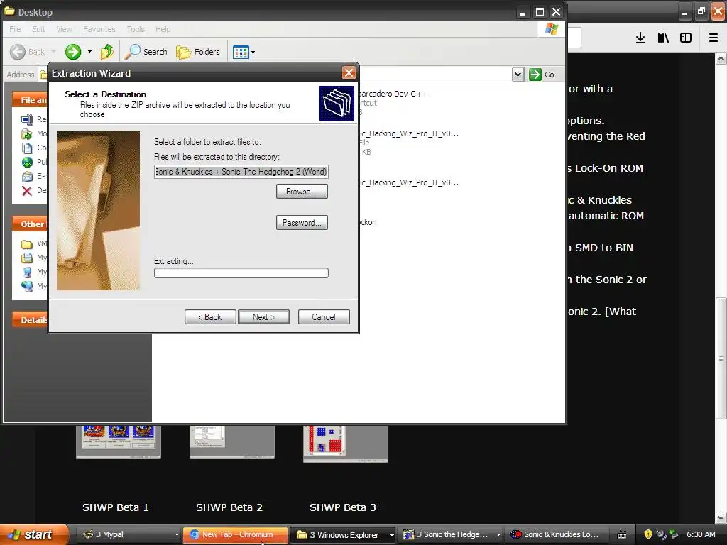
Task: Click the Windows Explorer taskbar group
Action: [x=343, y=534]
